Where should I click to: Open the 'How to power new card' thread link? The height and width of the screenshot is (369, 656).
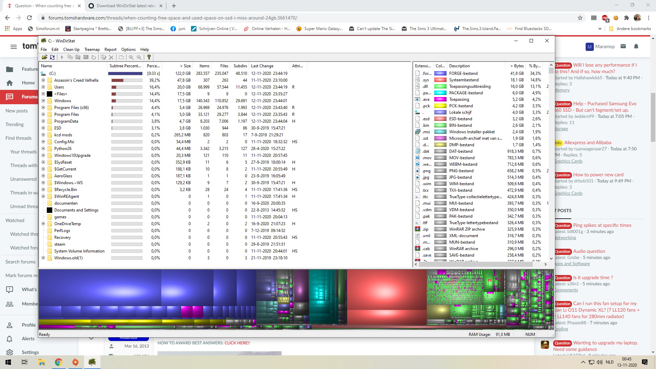coord(598,175)
